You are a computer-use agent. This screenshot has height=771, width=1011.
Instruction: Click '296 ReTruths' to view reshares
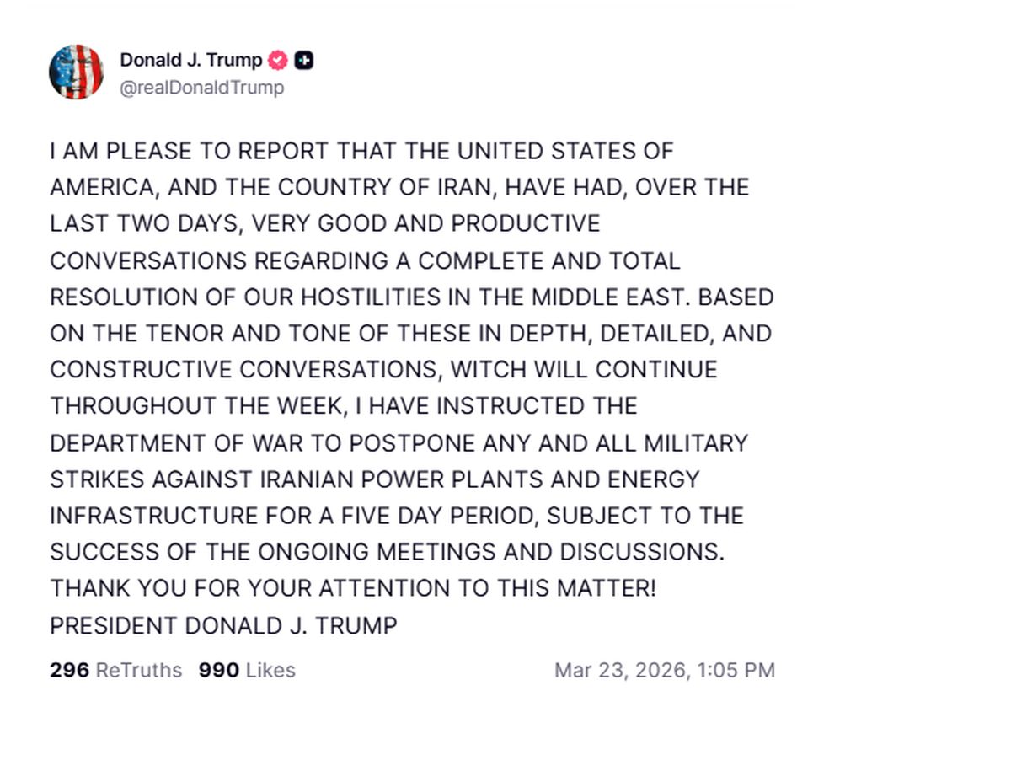point(114,671)
